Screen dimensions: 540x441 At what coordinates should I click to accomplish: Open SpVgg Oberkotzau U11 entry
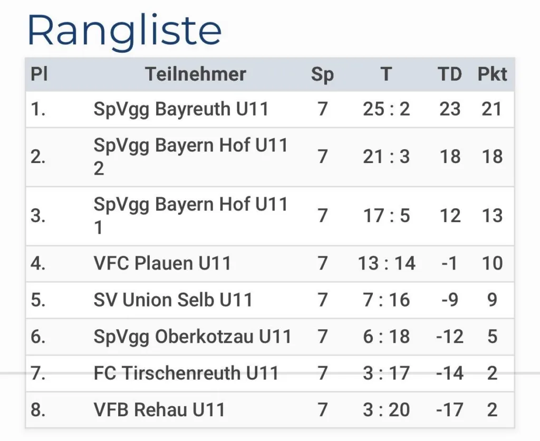click(192, 337)
